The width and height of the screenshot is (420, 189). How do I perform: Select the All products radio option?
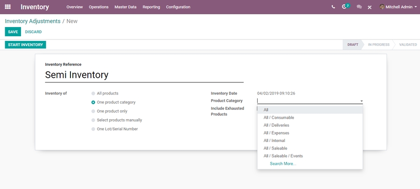click(x=93, y=94)
